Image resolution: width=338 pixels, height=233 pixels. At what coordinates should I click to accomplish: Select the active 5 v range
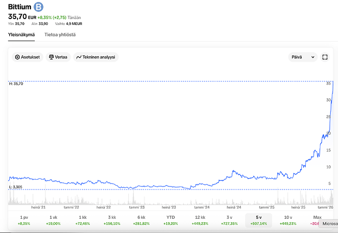click(x=258, y=220)
